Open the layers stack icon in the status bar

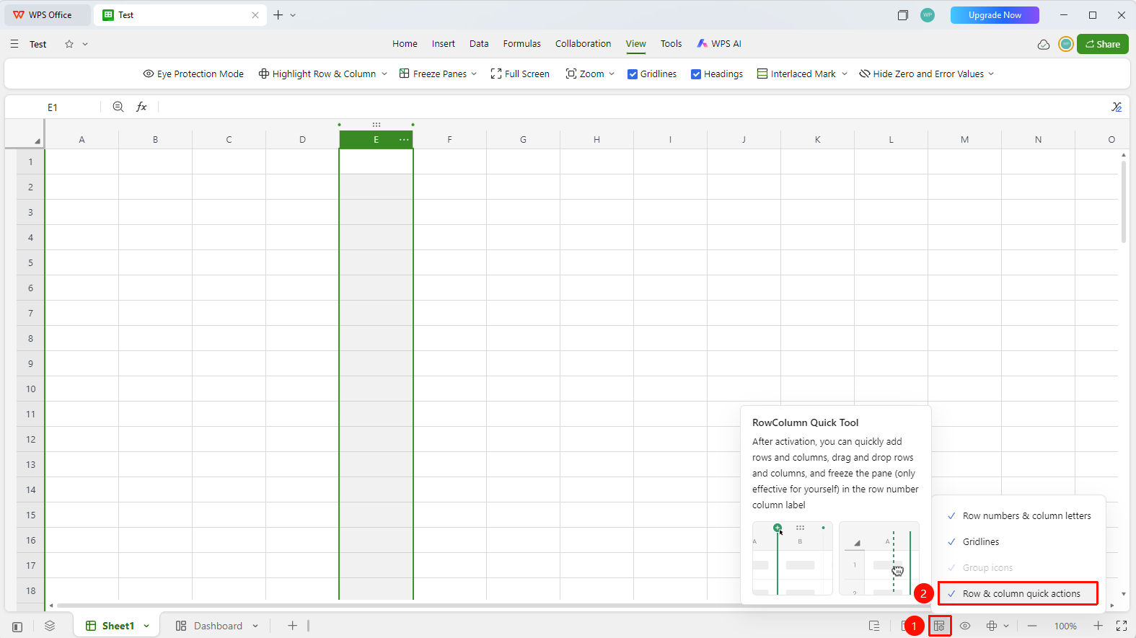(50, 626)
